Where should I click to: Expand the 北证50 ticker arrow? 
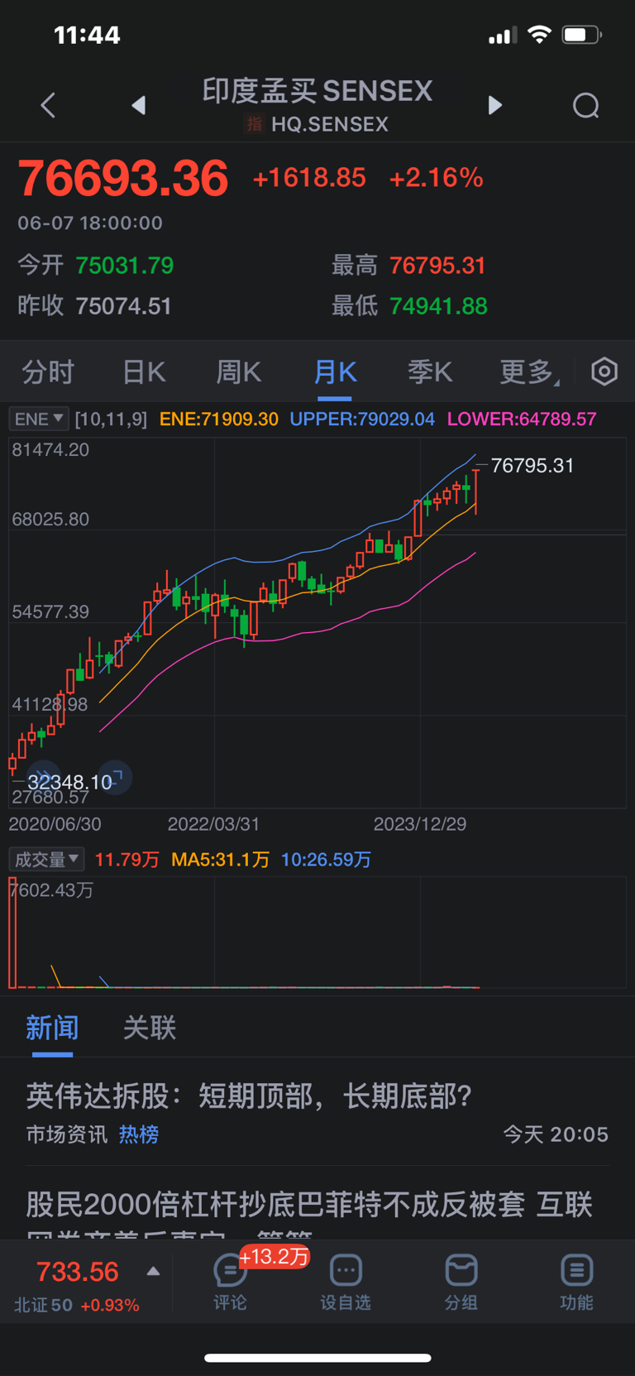pyautogui.click(x=153, y=1271)
